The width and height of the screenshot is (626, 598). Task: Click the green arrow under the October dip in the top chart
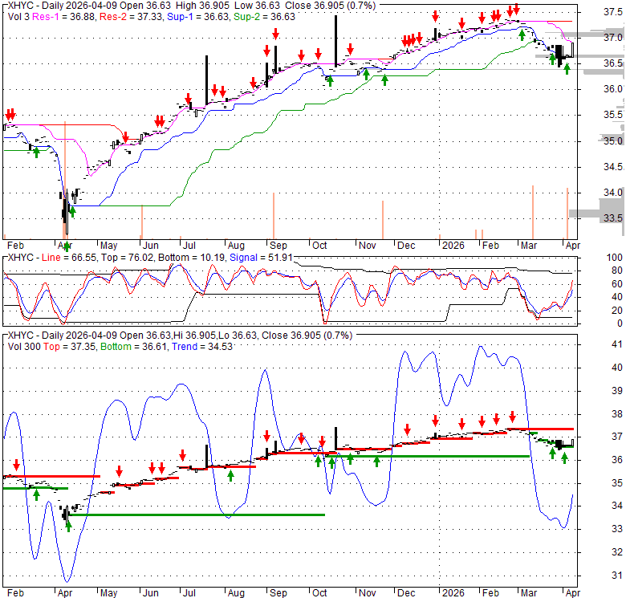[330, 79]
